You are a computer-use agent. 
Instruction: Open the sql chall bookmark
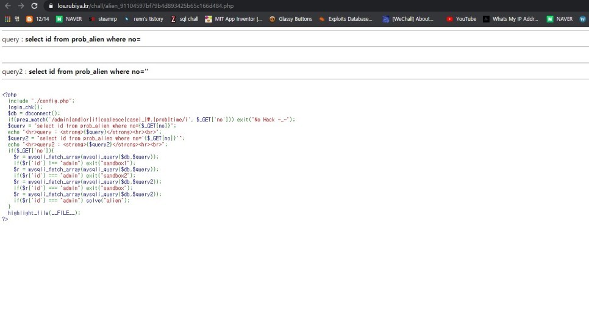tap(184, 19)
